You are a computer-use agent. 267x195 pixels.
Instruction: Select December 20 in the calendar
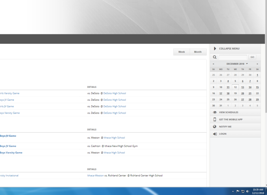click(x=243, y=93)
